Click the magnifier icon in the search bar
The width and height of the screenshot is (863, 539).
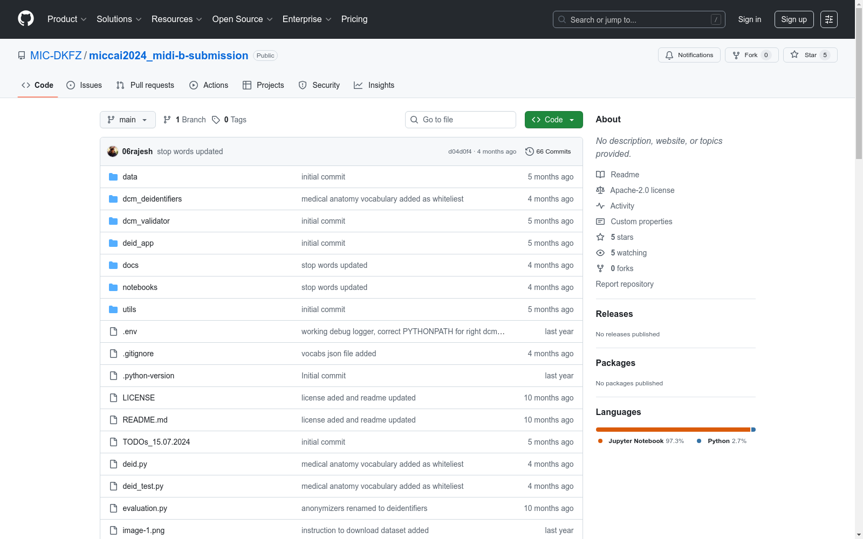562,19
